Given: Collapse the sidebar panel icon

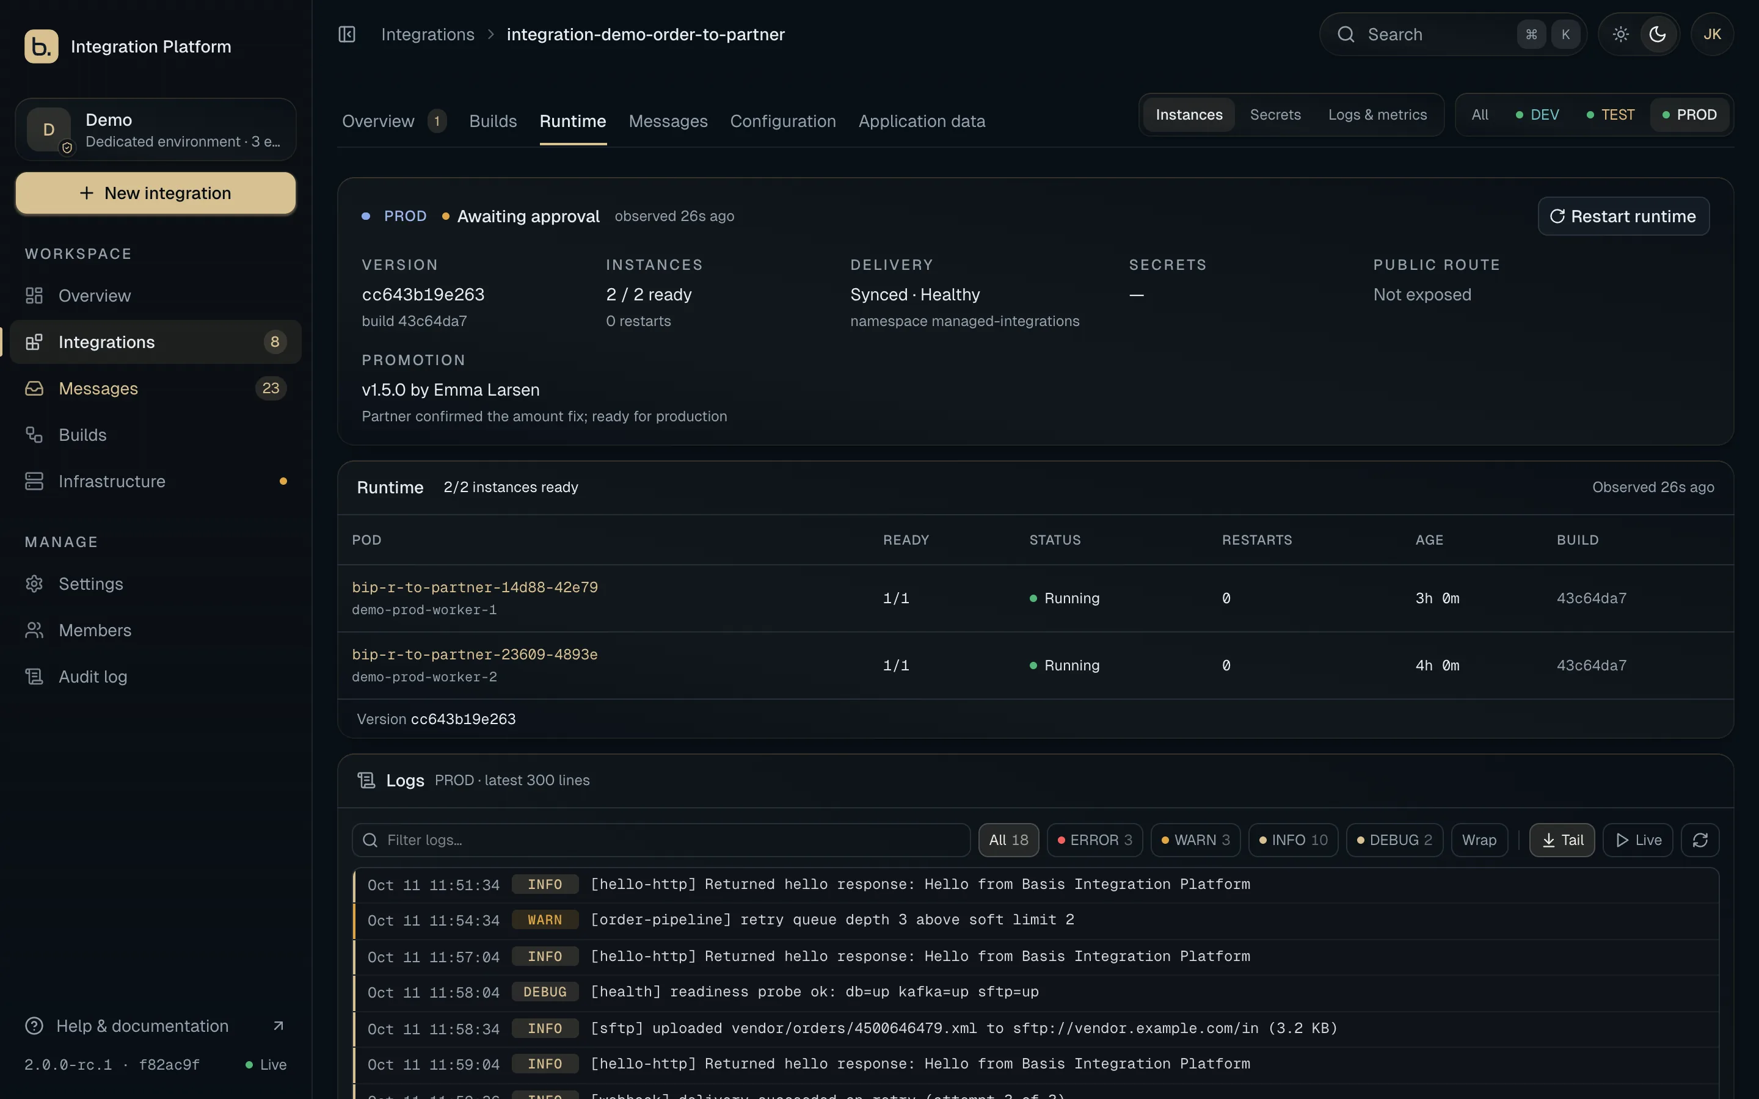Looking at the screenshot, I should click(347, 34).
